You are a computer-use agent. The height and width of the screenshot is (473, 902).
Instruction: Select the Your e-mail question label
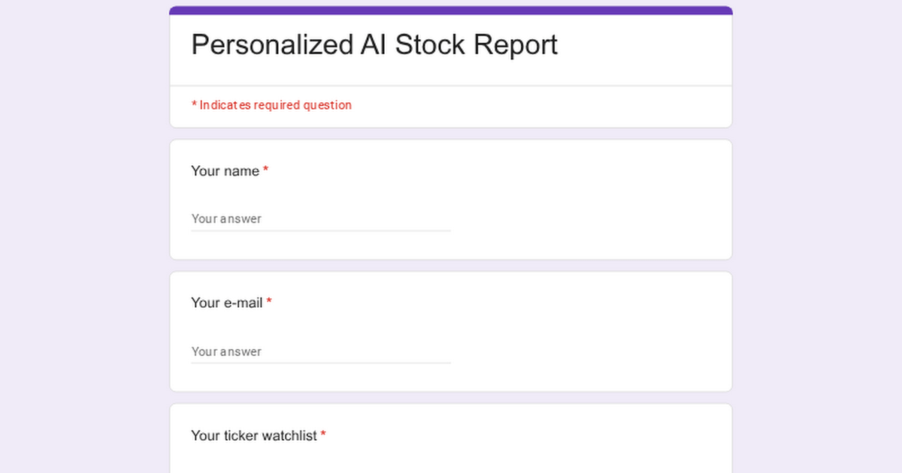click(x=226, y=303)
